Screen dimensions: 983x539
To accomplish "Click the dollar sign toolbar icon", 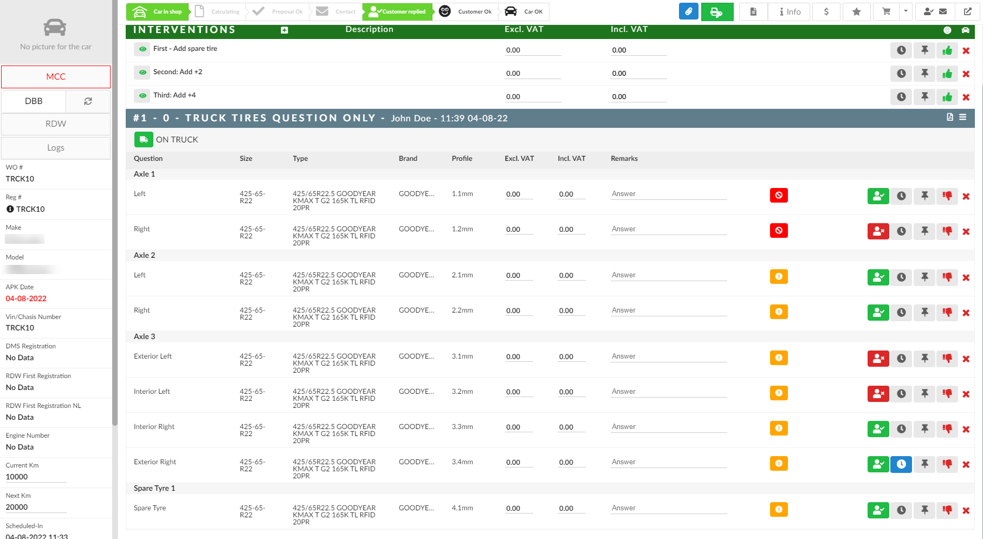I will click(826, 11).
